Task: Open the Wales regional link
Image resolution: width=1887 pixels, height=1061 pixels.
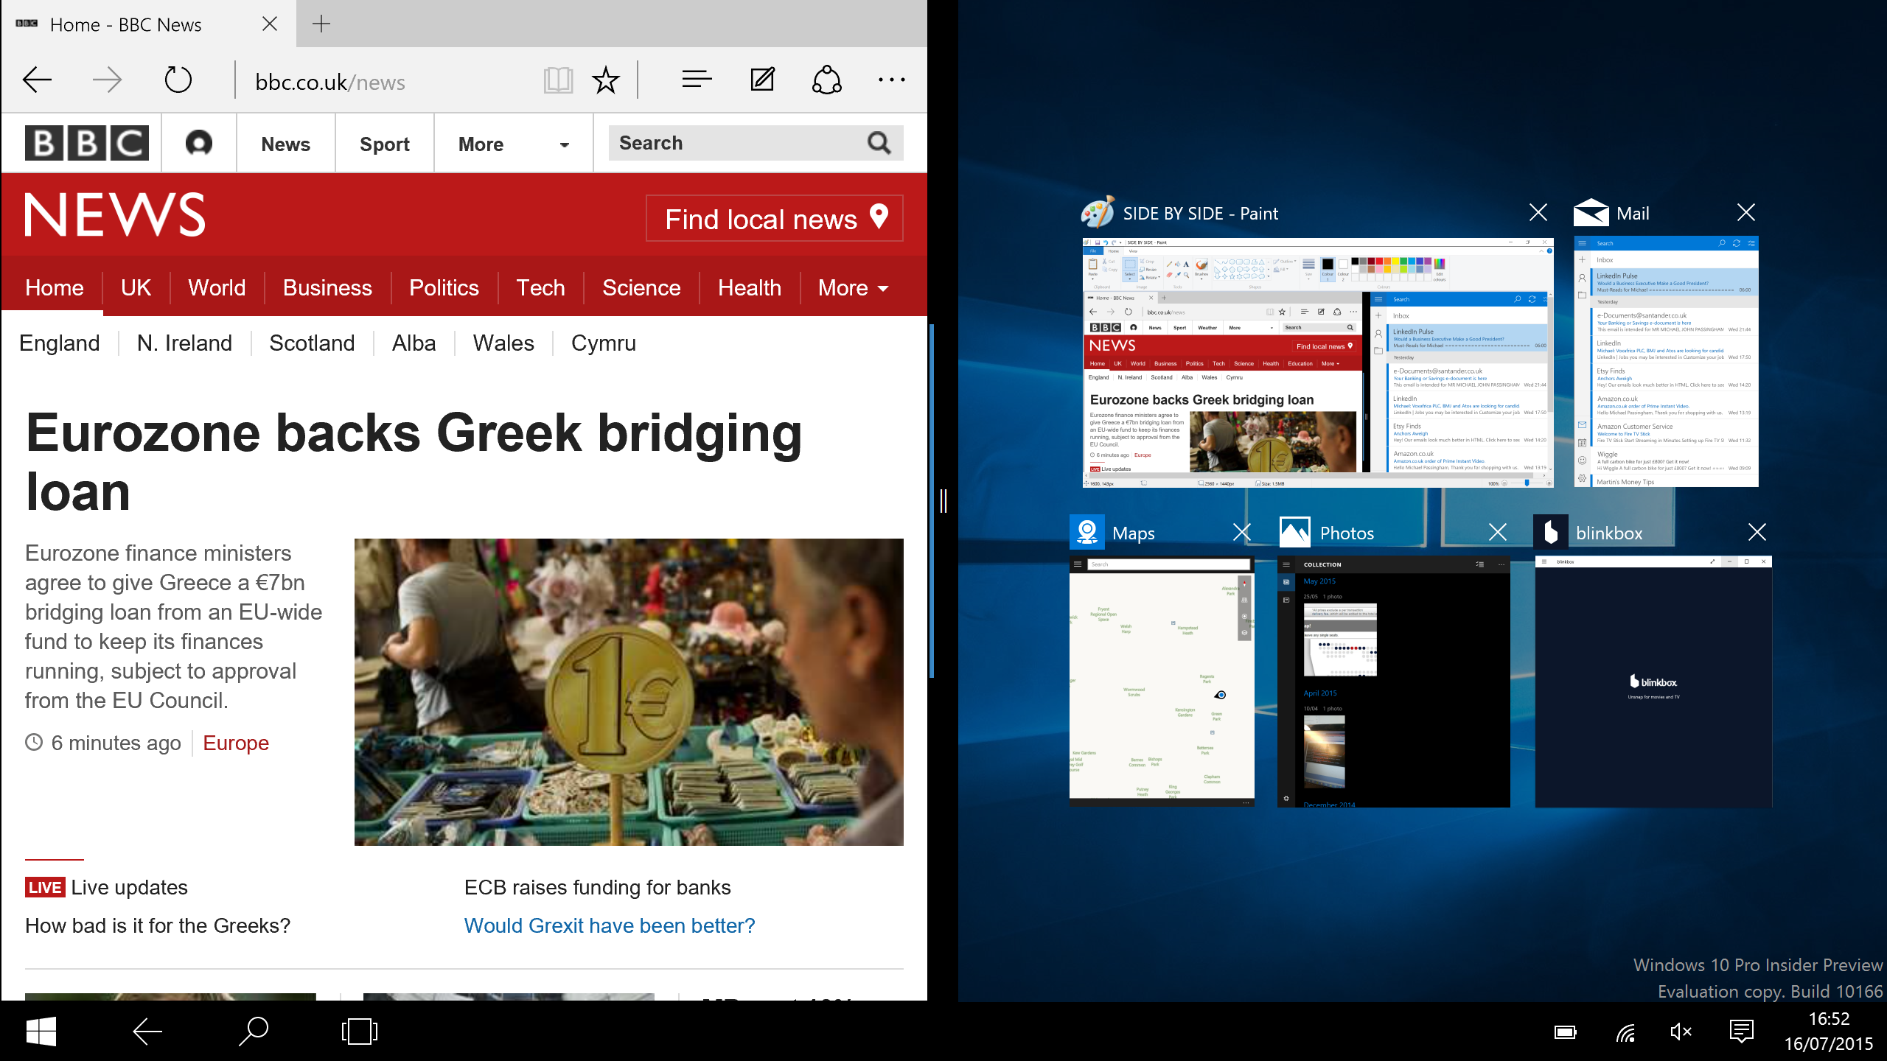Action: (x=503, y=343)
